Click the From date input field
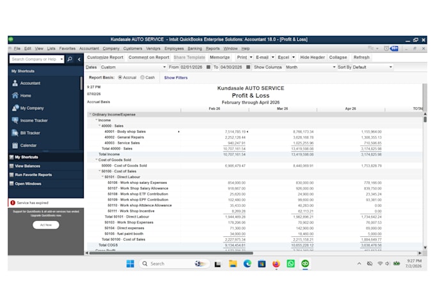Screen dimensions: 435x293 (x=193, y=67)
